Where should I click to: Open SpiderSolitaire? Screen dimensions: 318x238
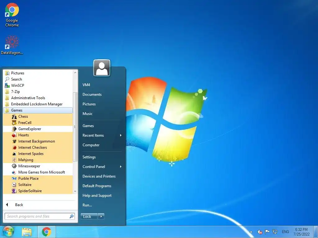(x=38, y=191)
